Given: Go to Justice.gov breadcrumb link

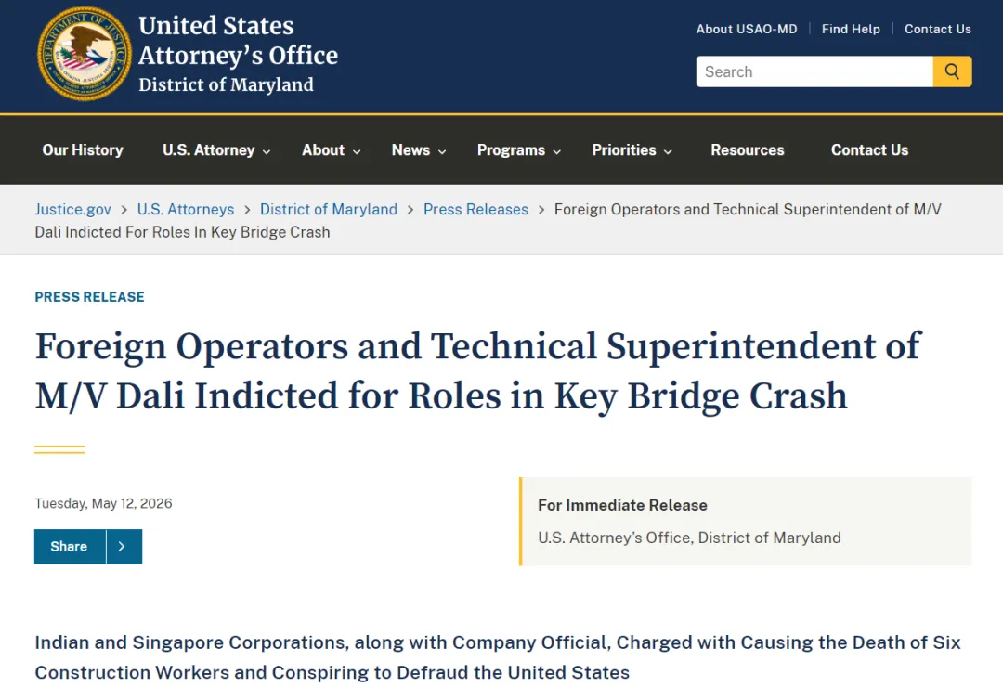Looking at the screenshot, I should pos(73,209).
